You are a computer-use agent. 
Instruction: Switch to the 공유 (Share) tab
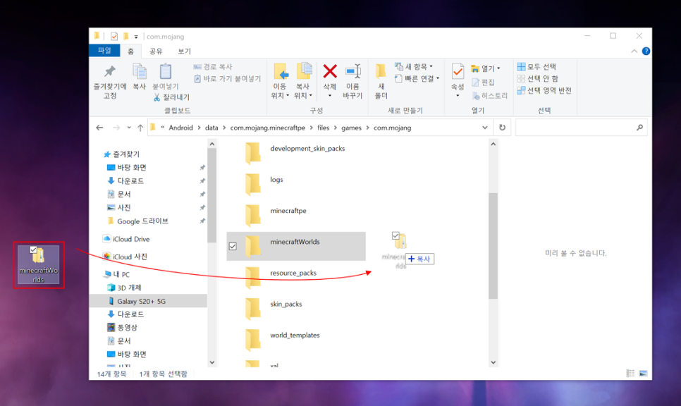156,51
